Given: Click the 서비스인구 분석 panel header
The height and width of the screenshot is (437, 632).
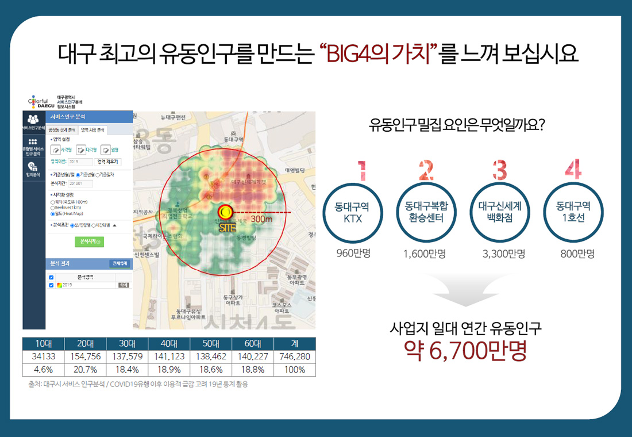Looking at the screenshot, I should coord(90,117).
